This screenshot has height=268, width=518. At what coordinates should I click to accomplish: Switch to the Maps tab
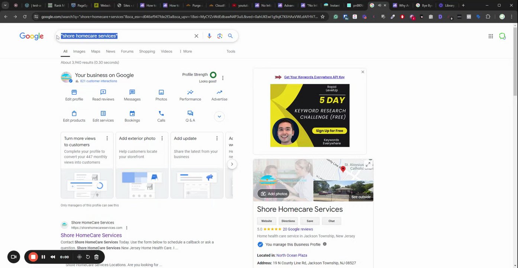click(x=95, y=51)
